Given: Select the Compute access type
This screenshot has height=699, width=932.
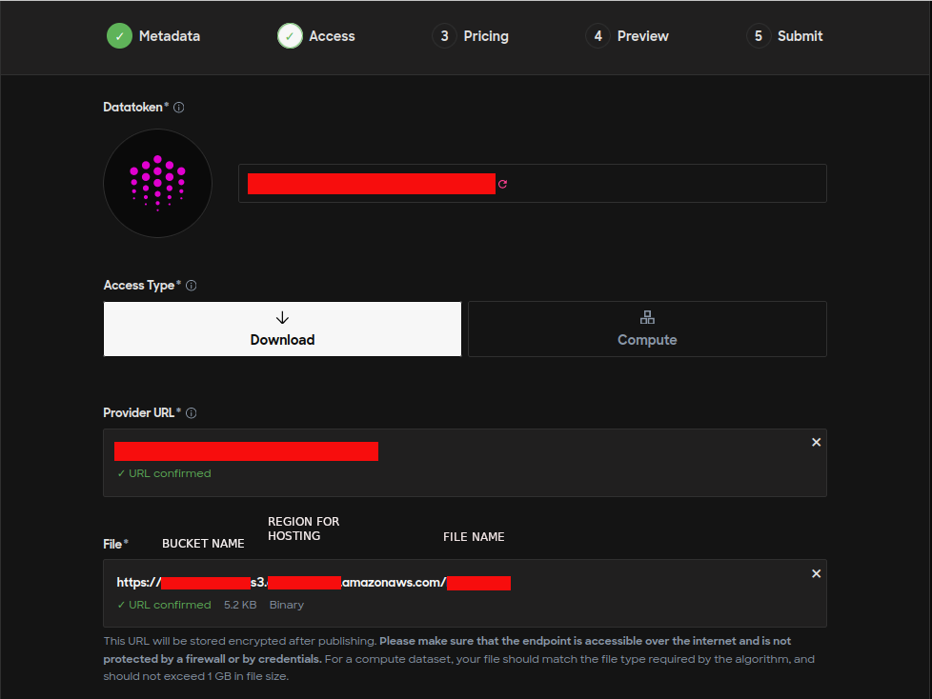Looking at the screenshot, I should (647, 330).
